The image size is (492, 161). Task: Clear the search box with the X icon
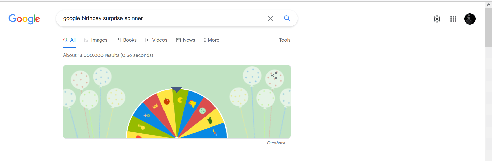pos(270,18)
